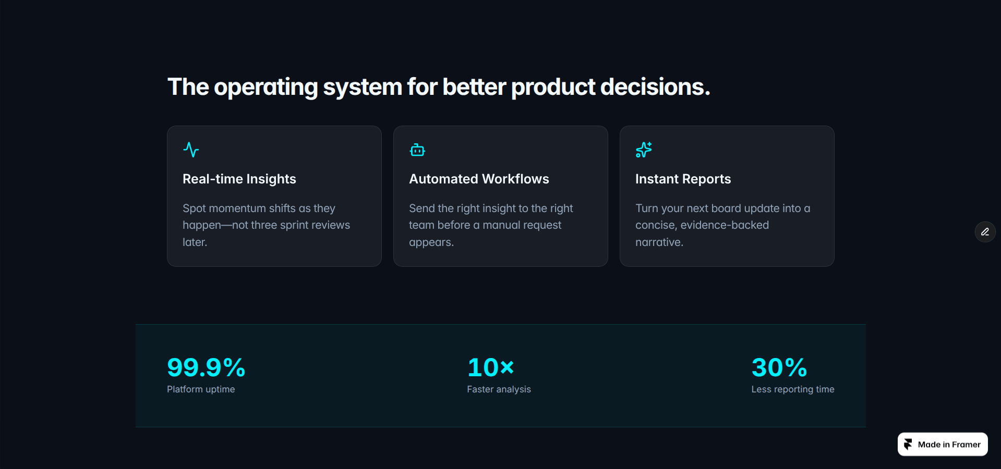This screenshot has width=1001, height=469.
Task: Click the Faster analysis label
Action: point(499,389)
